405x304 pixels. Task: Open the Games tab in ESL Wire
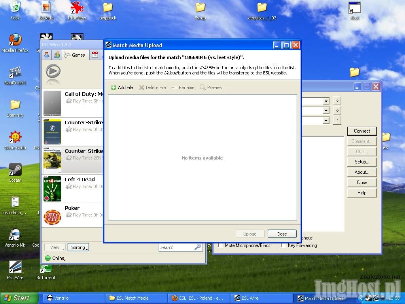click(75, 55)
